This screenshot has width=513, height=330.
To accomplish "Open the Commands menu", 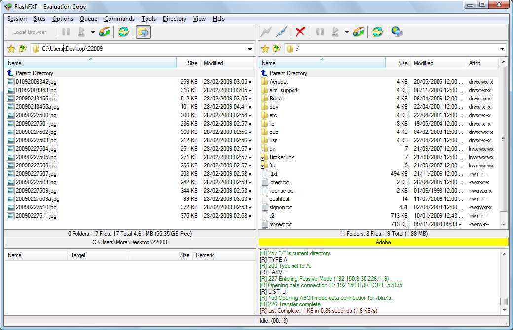I will pyautogui.click(x=119, y=19).
